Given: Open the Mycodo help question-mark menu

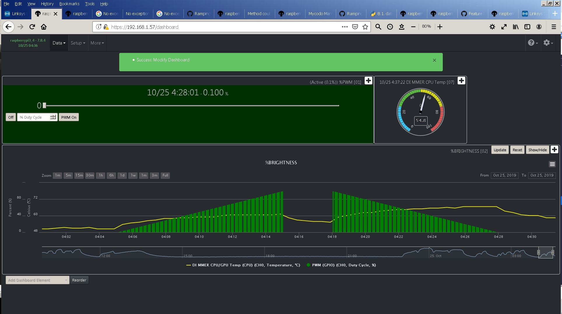Looking at the screenshot, I should pyautogui.click(x=532, y=42).
